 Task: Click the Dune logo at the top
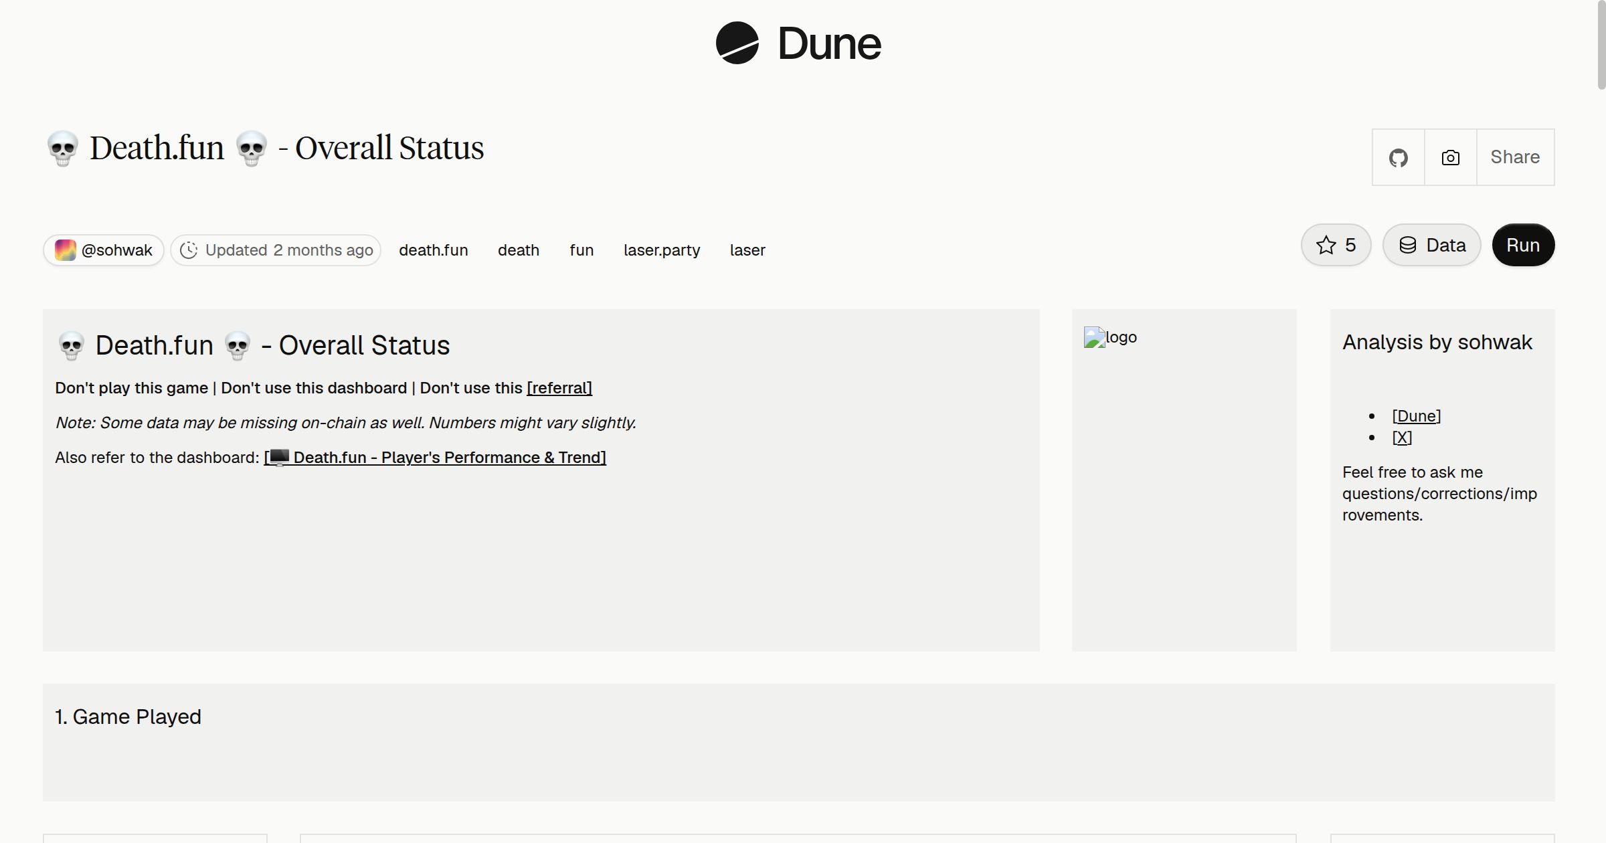[798, 43]
